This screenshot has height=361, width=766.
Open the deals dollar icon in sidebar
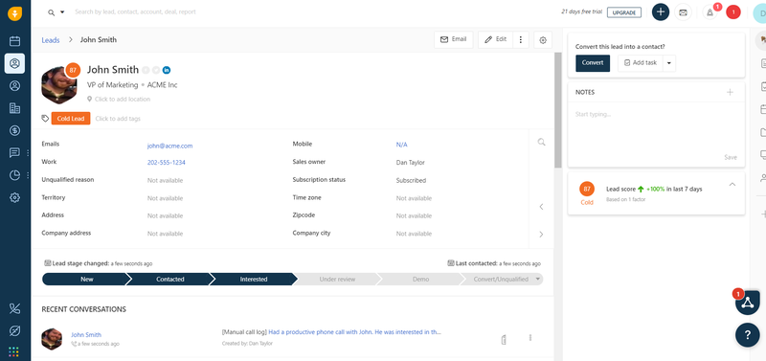(14, 130)
